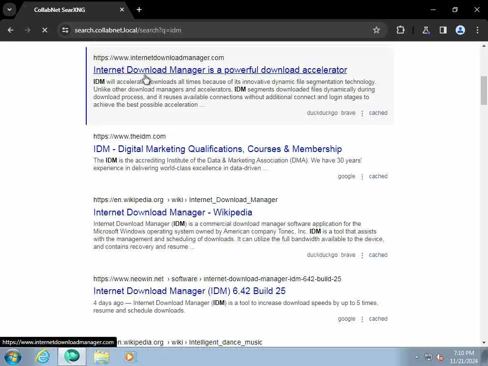Image resolution: width=488 pixels, height=366 pixels.
Task: Open cached link for Wikipedia IDM result
Action: coord(378,255)
